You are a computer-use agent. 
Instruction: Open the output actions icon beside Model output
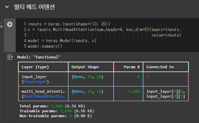click(10, 57)
